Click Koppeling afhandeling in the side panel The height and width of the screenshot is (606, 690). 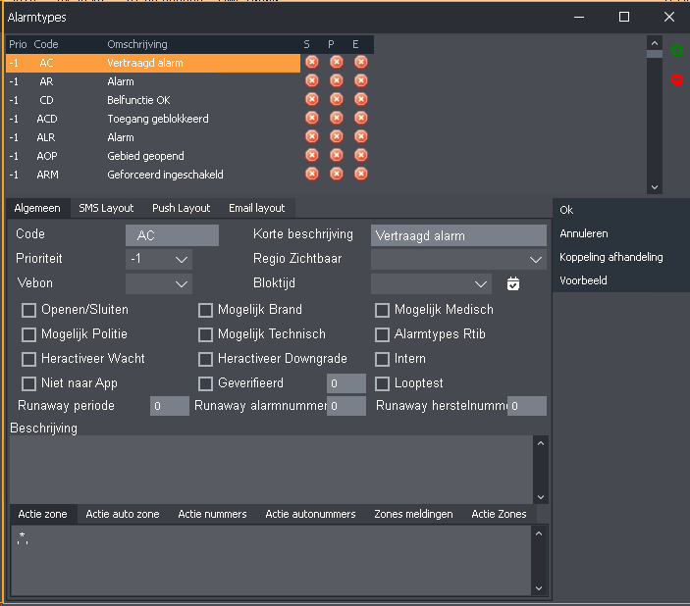coord(610,257)
